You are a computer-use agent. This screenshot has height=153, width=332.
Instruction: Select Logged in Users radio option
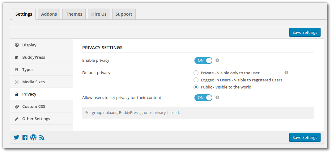(x=196, y=80)
